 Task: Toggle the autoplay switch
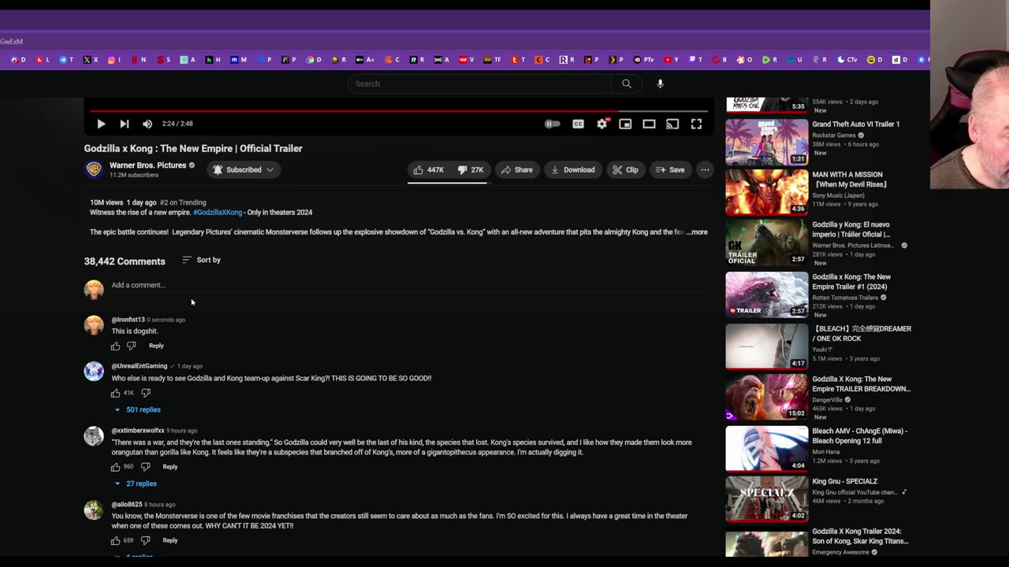pos(552,124)
